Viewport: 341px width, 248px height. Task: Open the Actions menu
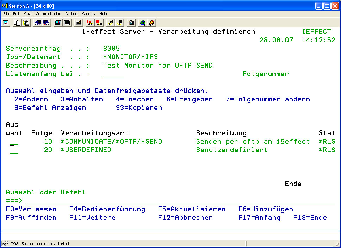tap(72, 14)
